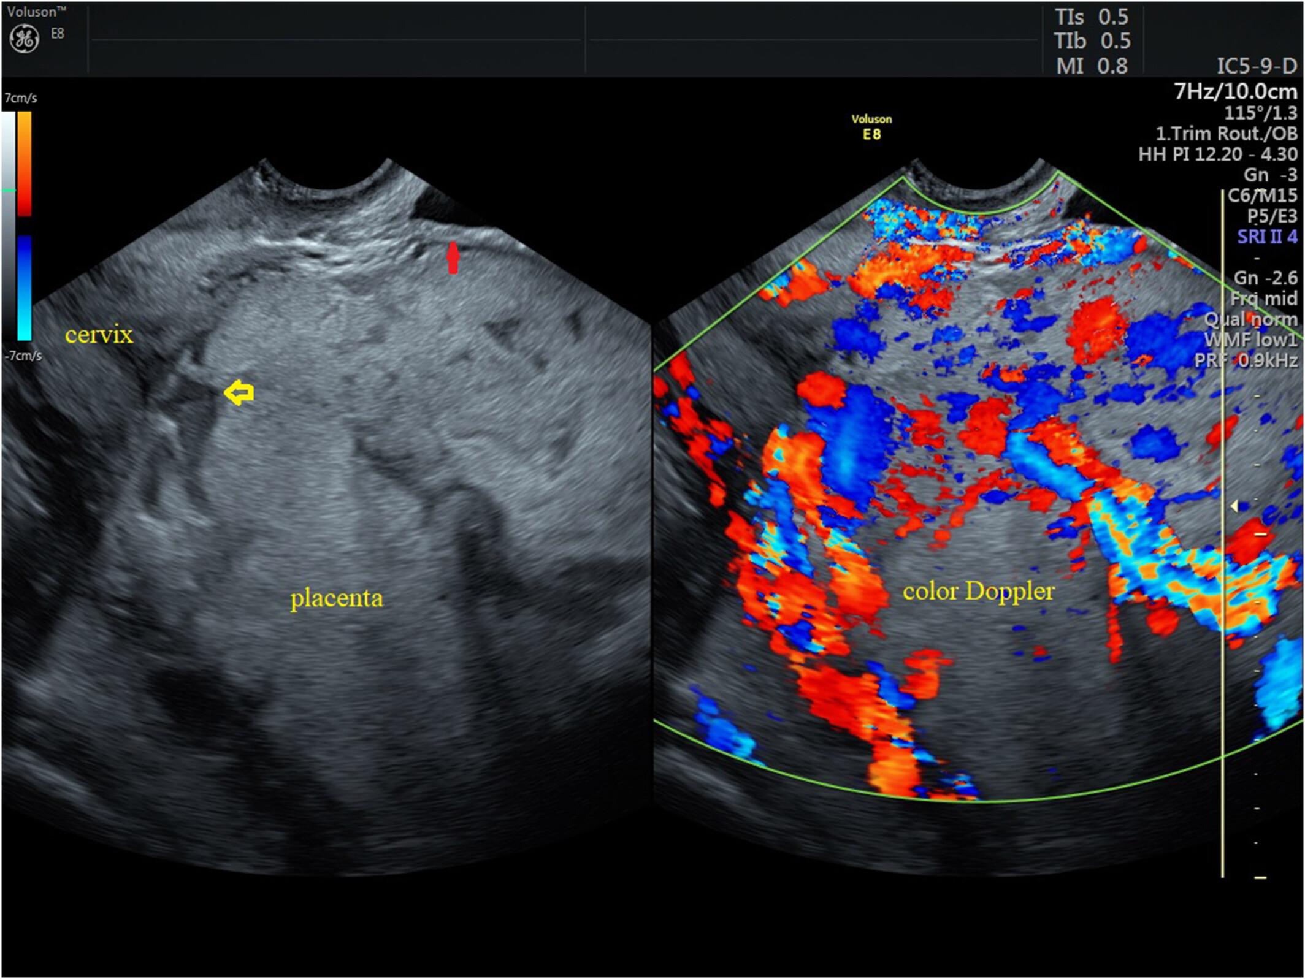1305x979 pixels.
Task: Click the grayscale map bar
Action: [x=8, y=225]
